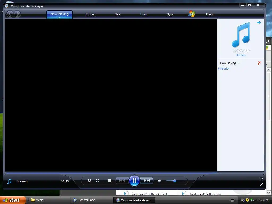This screenshot has height=204, width=272.
Task: Click the large album art music note
Action: click(x=241, y=35)
